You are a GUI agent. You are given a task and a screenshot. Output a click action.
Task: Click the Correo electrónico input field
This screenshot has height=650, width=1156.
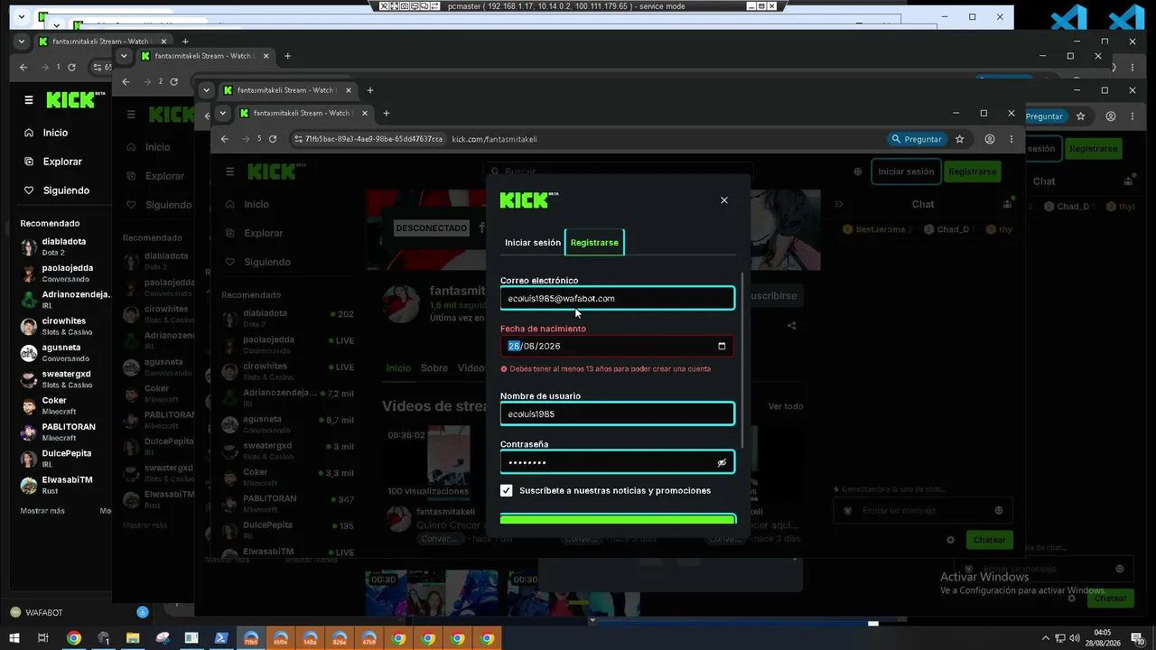[617, 298]
